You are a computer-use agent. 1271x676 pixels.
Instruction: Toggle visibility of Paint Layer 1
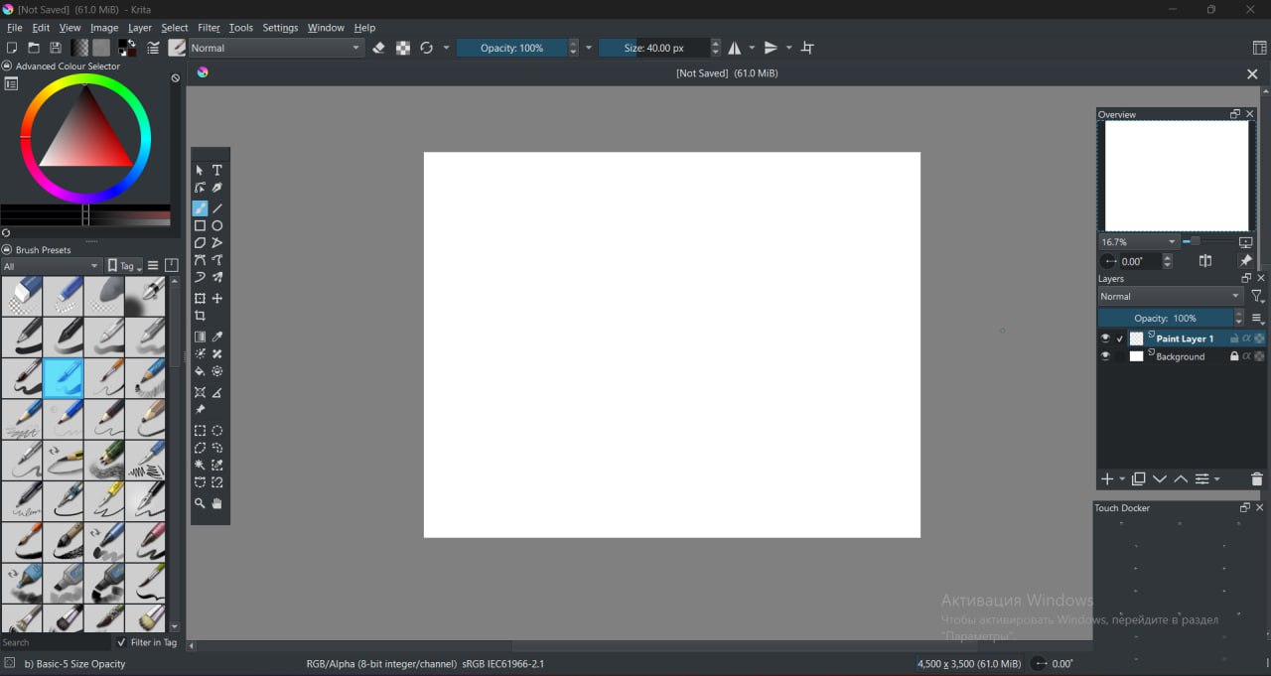pos(1105,338)
